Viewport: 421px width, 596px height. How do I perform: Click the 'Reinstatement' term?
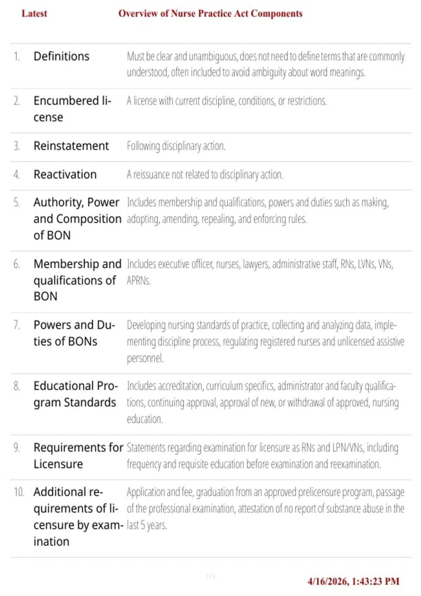[71, 145]
